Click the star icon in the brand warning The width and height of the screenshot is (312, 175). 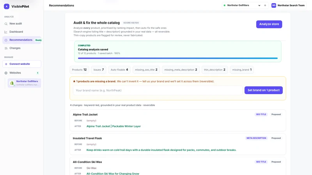pos(74,81)
